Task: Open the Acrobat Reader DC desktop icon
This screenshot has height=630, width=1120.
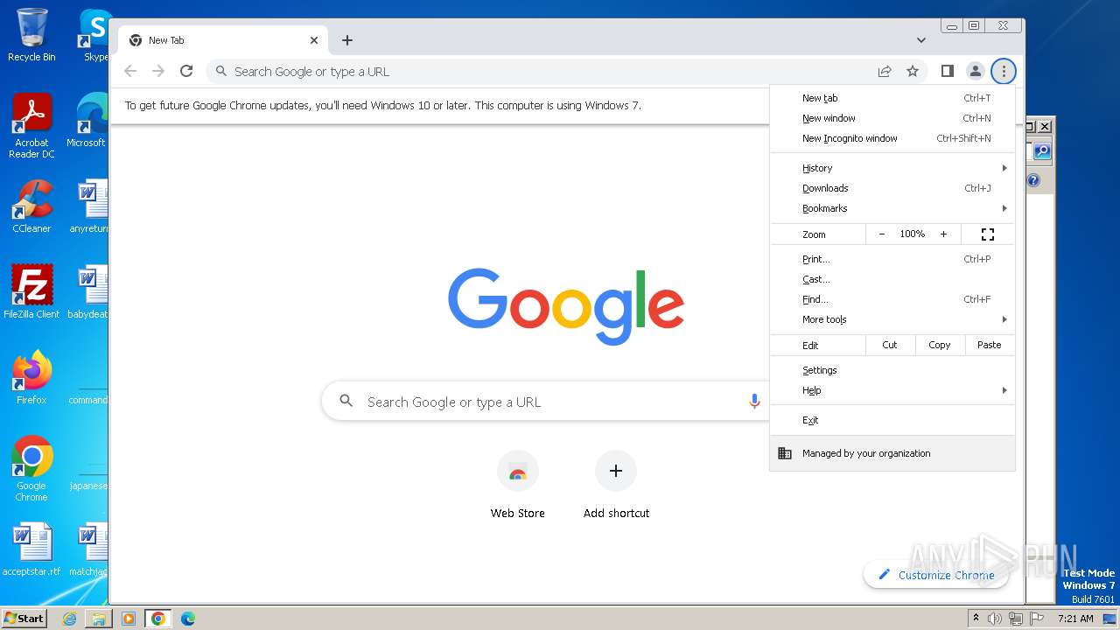Action: tap(31, 126)
